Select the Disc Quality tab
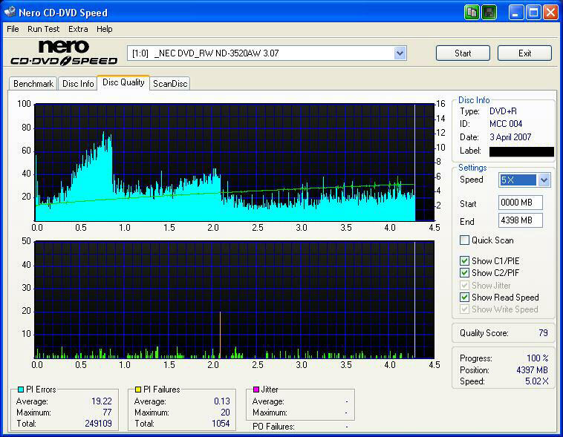The width and height of the screenshot is (563, 437). tap(123, 82)
